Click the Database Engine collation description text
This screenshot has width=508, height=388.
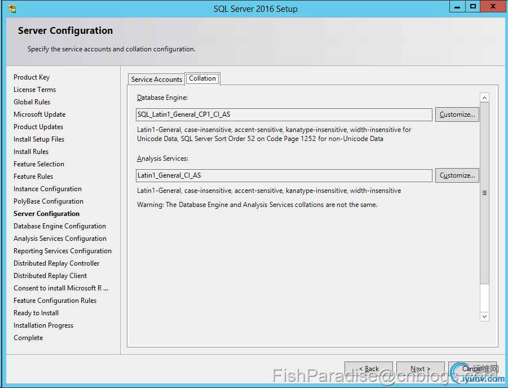(274, 134)
